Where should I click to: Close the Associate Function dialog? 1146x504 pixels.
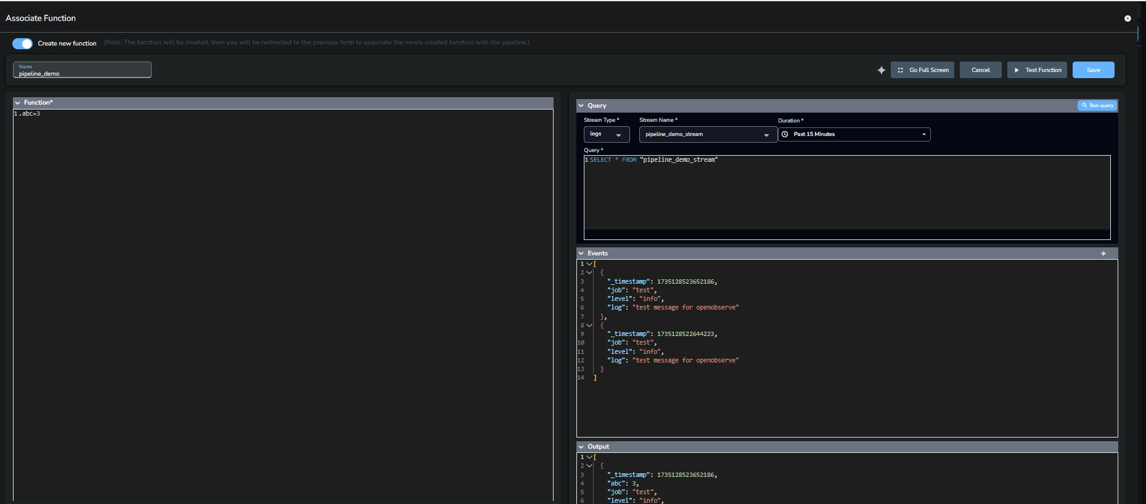[1128, 18]
